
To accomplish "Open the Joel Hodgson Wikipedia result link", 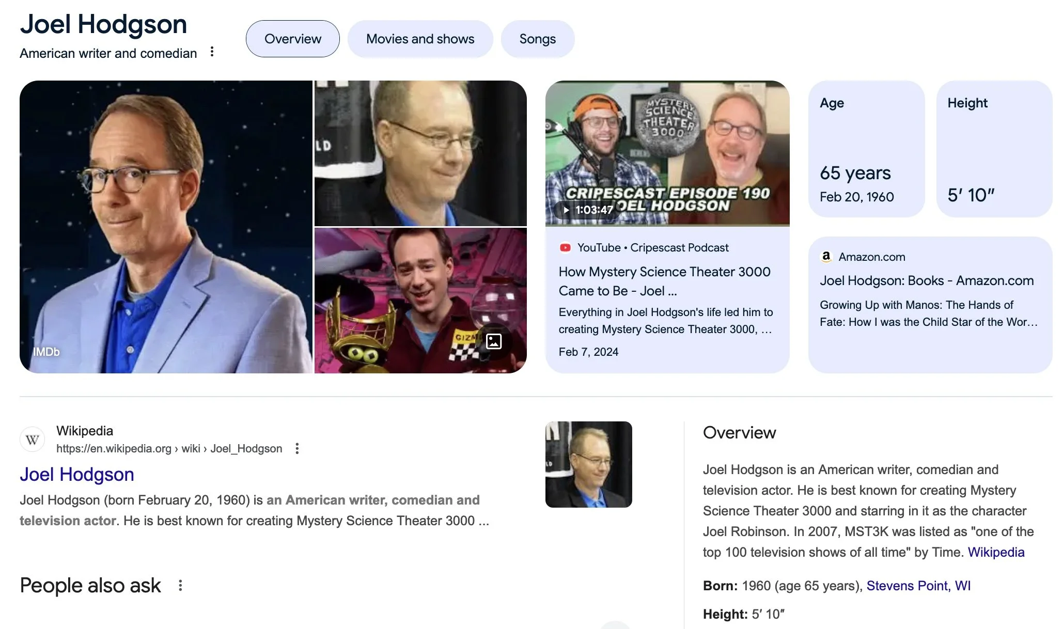I will pos(77,474).
